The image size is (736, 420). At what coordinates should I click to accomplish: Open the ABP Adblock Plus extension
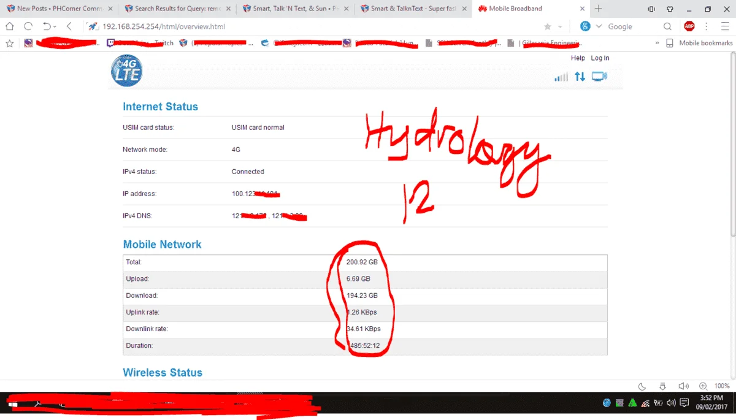(689, 26)
